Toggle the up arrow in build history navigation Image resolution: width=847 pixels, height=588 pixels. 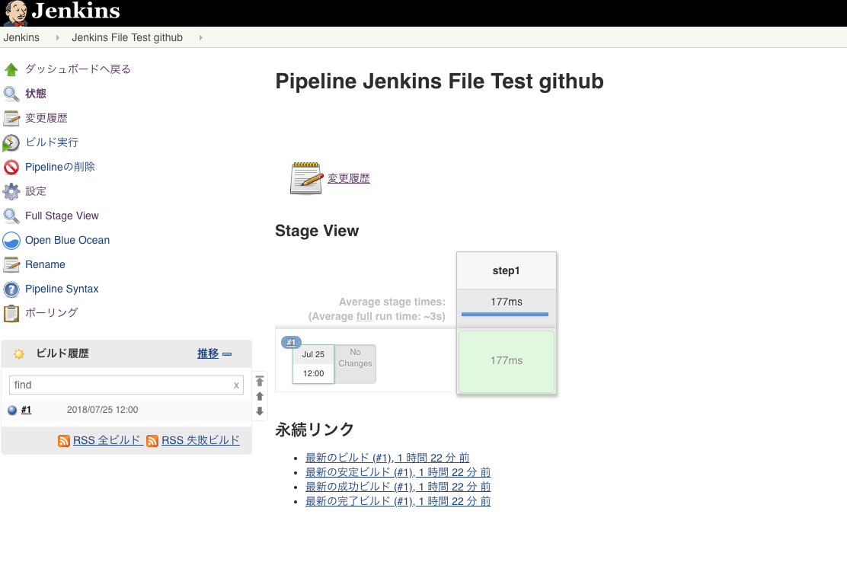click(x=259, y=396)
